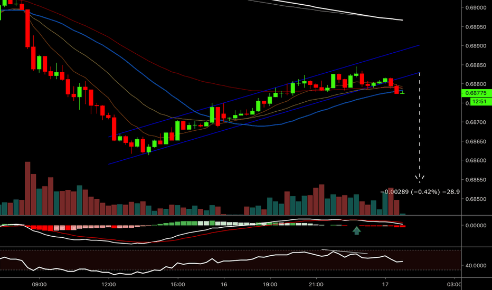Click the 09:00 time axis label
The width and height of the screenshot is (492, 290).
[x=39, y=284]
